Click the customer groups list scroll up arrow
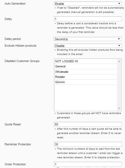The width and height of the screenshot is (125, 168). pyautogui.click(x=119, y=61)
